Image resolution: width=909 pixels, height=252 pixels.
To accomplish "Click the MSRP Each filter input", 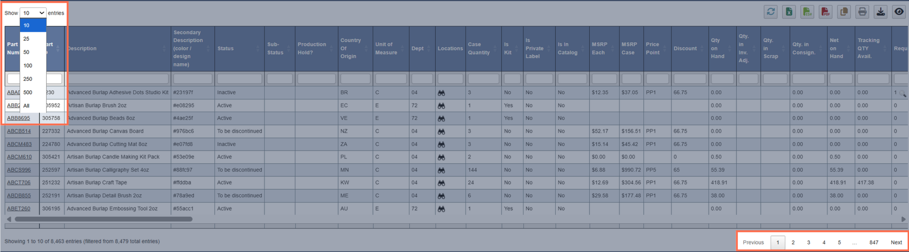I will coord(604,78).
